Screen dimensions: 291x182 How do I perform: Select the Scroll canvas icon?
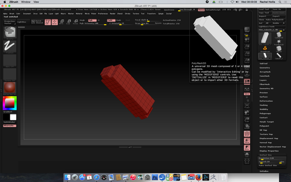coord(247,40)
